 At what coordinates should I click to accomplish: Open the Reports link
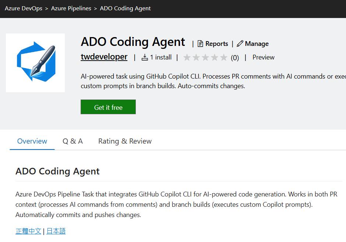216,44
